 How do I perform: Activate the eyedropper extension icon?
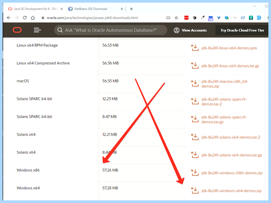[202, 18]
